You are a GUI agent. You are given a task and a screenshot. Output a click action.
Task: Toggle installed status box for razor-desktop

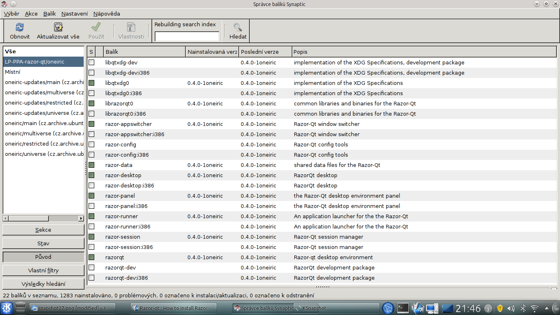(x=91, y=175)
